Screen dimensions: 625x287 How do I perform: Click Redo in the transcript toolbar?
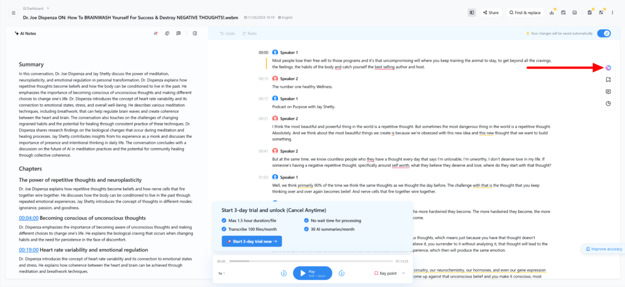coord(249,33)
